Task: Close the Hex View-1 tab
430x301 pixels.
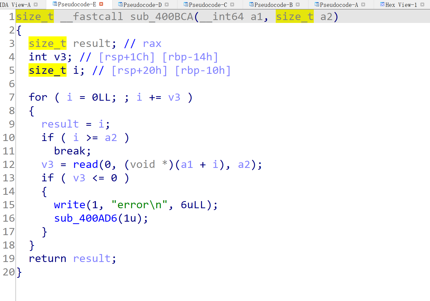Action: [422, 4]
